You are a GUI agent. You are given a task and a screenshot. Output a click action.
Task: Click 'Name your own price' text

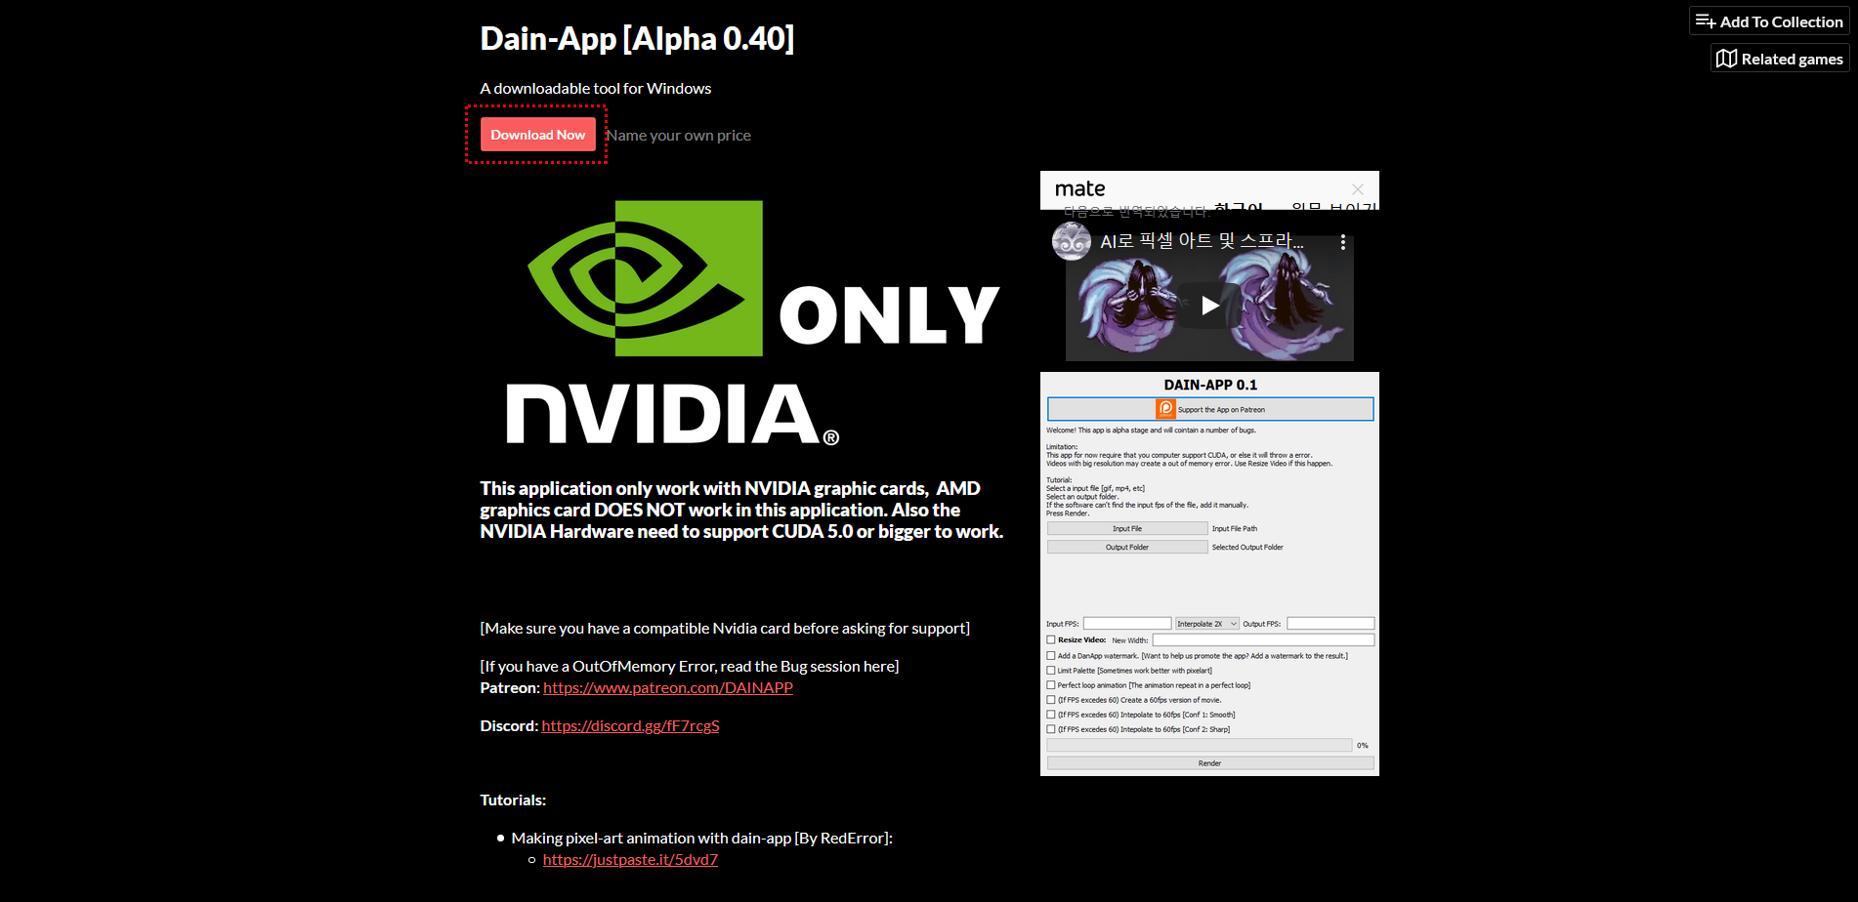click(679, 136)
